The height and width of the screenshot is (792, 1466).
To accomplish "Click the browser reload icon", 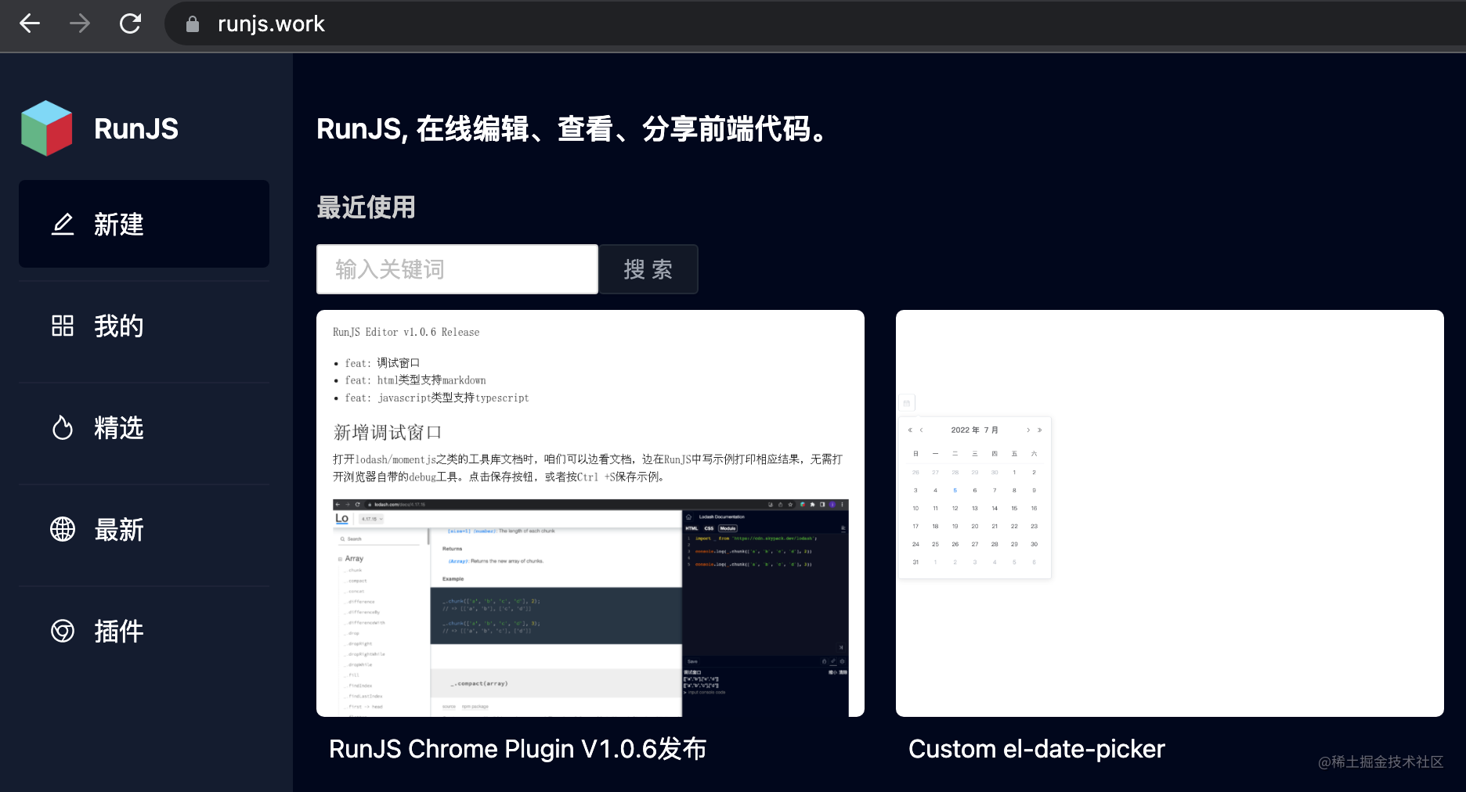I will pyautogui.click(x=130, y=23).
